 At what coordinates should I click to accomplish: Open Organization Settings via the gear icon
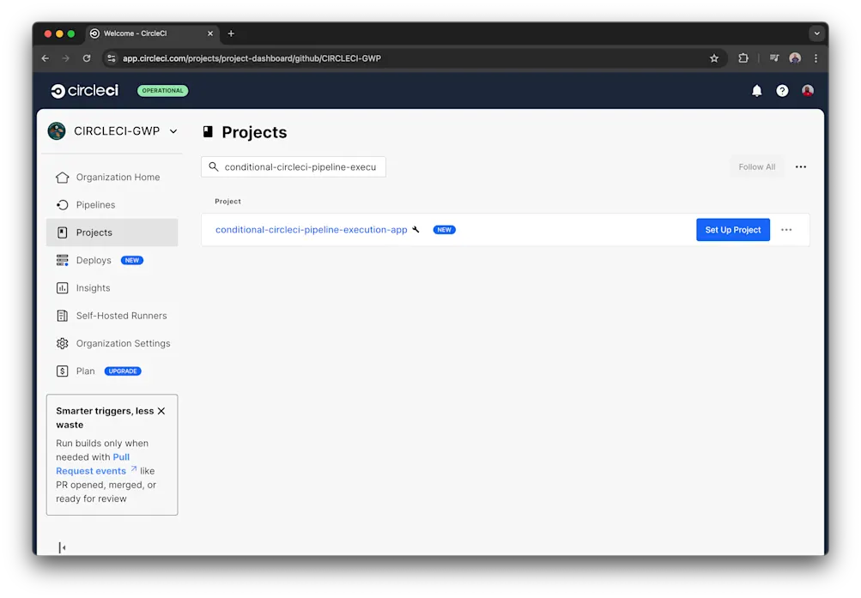tap(61, 343)
